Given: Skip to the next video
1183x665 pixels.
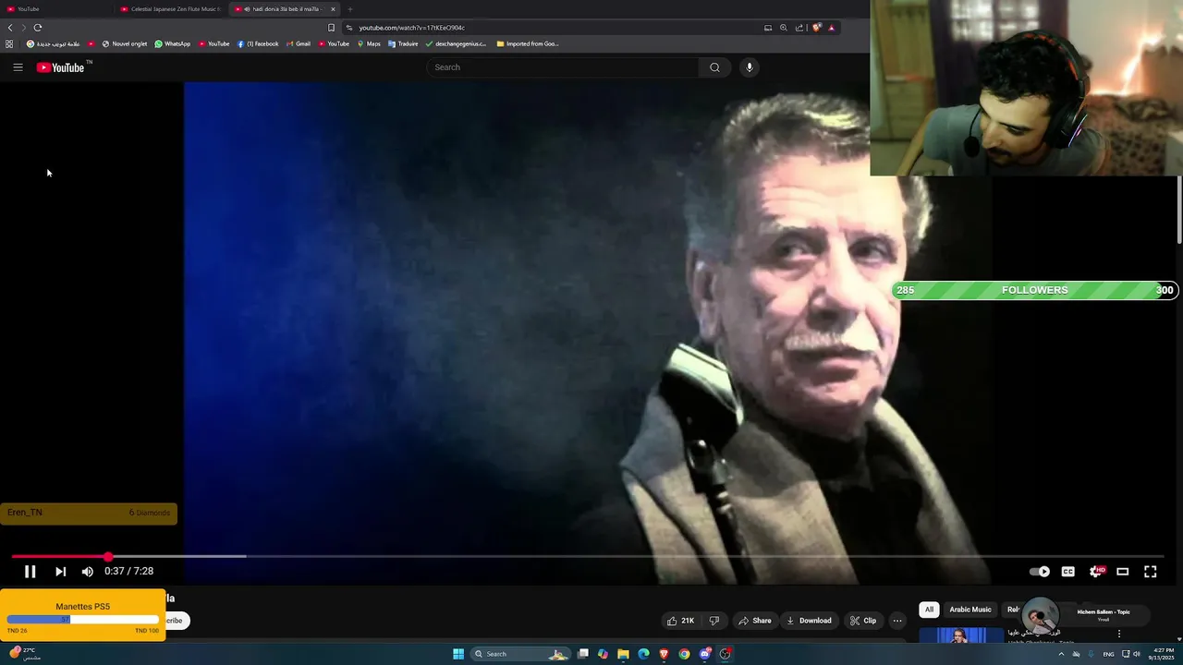Looking at the screenshot, I should point(60,572).
